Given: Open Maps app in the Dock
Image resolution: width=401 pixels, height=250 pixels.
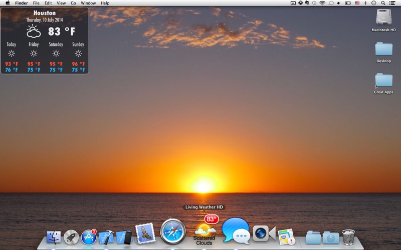Looking at the screenshot, I should 286,237.
